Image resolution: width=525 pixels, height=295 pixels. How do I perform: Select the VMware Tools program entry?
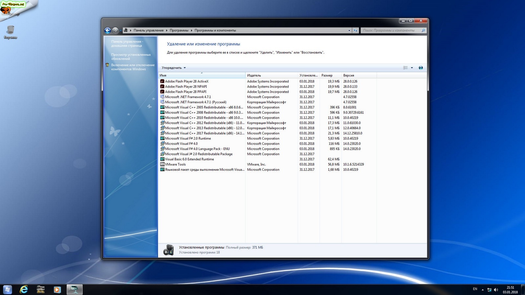point(175,165)
